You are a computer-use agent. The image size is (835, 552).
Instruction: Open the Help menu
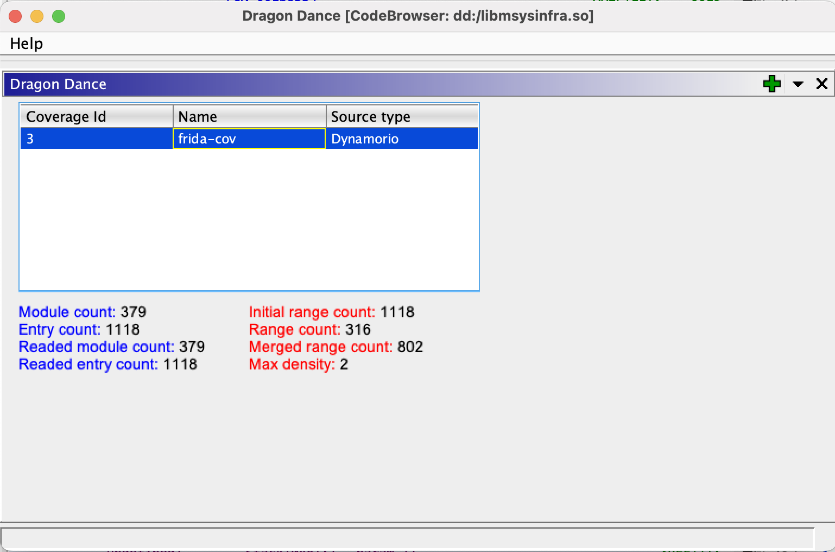[x=26, y=43]
